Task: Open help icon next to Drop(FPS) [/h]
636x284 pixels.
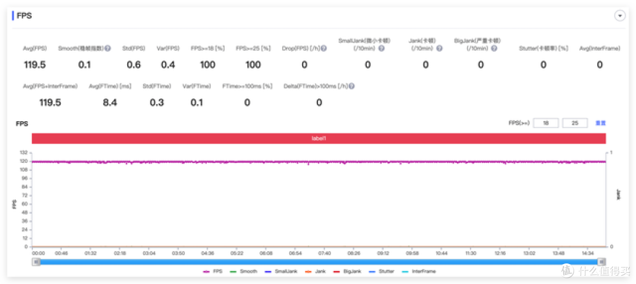Action: point(324,48)
